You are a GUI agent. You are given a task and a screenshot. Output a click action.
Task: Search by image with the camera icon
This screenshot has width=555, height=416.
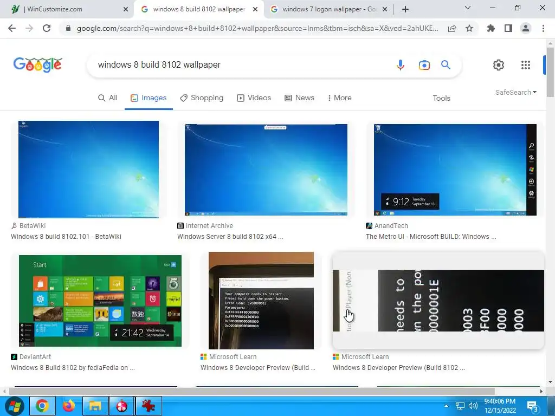(424, 65)
